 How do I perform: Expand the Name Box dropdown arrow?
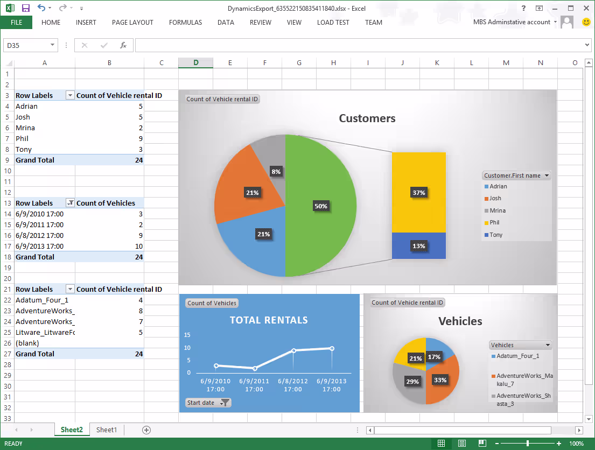click(52, 45)
